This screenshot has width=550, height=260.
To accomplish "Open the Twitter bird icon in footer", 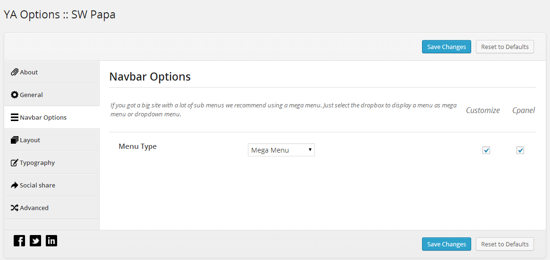I will click(35, 241).
